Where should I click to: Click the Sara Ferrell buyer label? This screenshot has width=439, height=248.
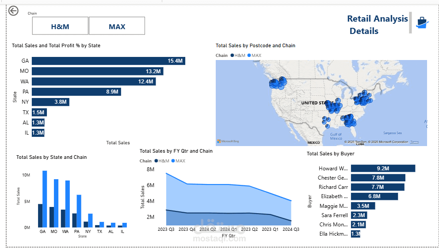tap(335, 215)
